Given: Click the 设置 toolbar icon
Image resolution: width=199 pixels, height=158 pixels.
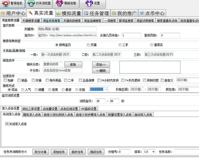Looking at the screenshot, I should [x=89, y=3].
